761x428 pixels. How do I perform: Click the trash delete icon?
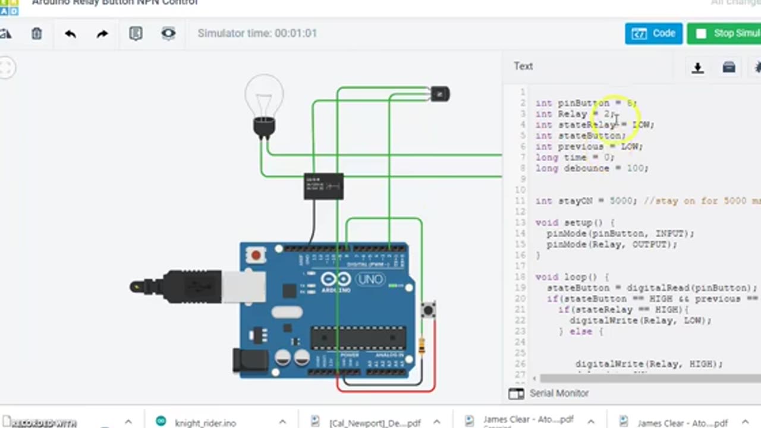coord(37,34)
